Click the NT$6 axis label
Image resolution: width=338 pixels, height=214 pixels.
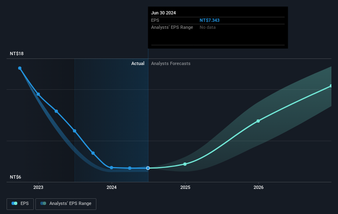click(16, 177)
